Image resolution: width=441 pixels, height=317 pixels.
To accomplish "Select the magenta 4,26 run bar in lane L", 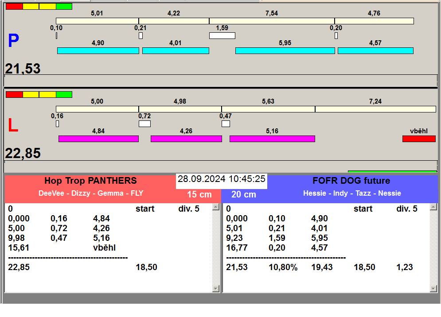I will tap(186, 139).
